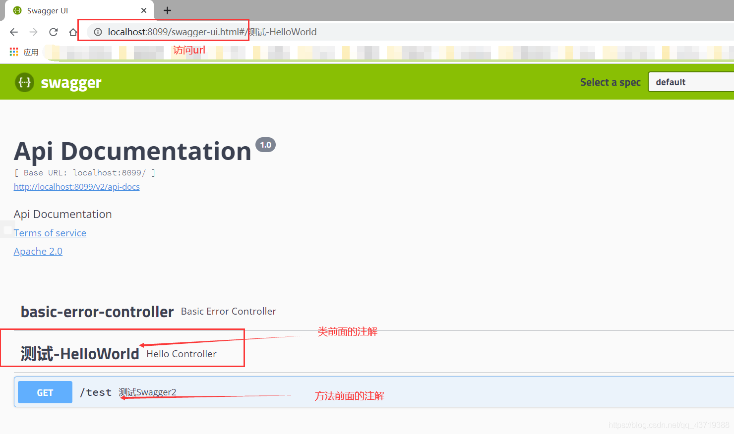The height and width of the screenshot is (434, 734).
Task: Click the 1.0 version badge
Action: [x=265, y=144]
